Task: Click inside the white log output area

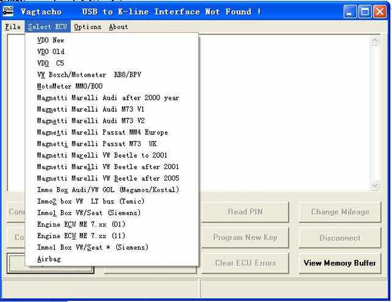Action: point(284,113)
